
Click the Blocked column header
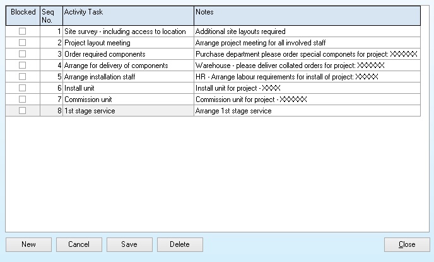tap(23, 16)
